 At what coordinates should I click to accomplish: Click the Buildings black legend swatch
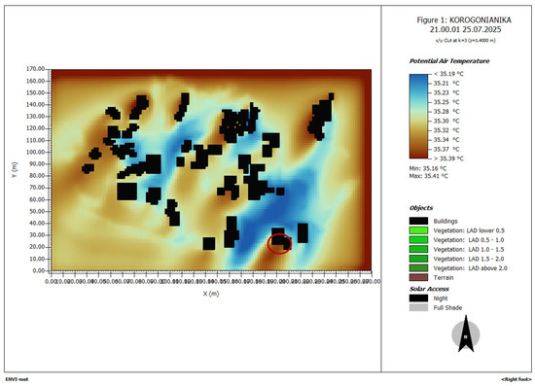point(418,221)
